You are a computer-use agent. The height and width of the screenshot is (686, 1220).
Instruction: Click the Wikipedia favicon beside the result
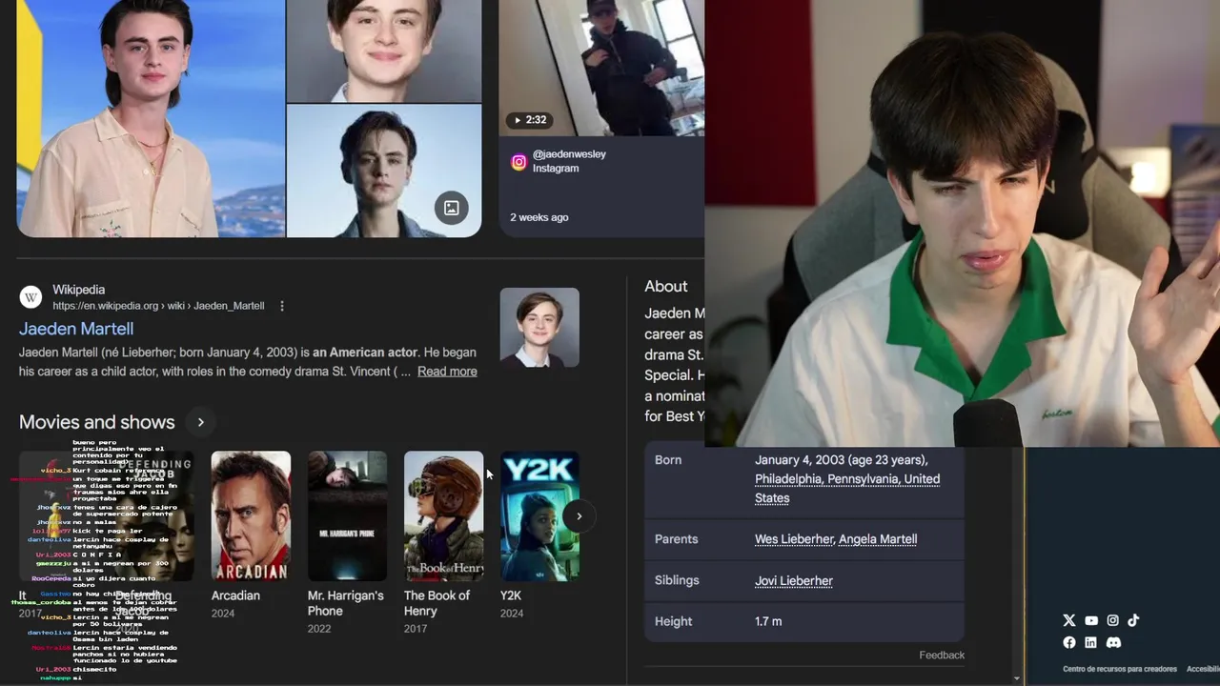point(31,297)
